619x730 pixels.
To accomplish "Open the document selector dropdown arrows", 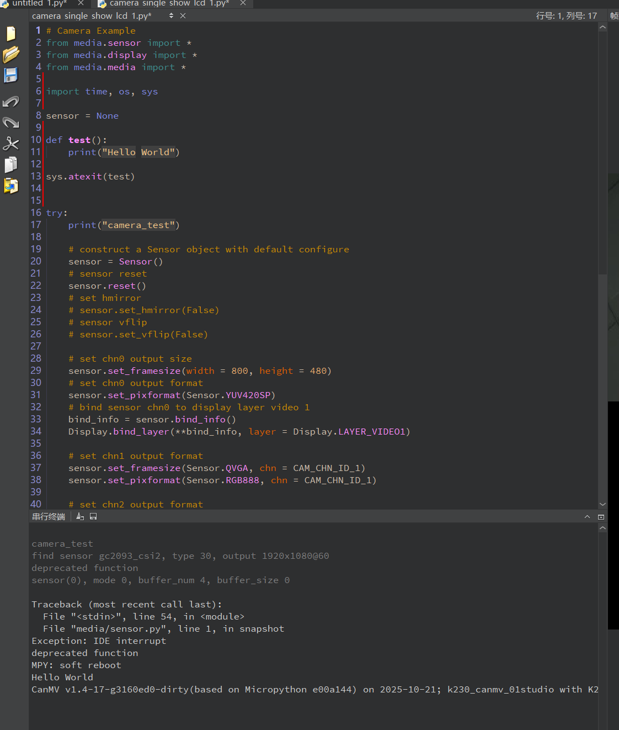I will coord(171,16).
